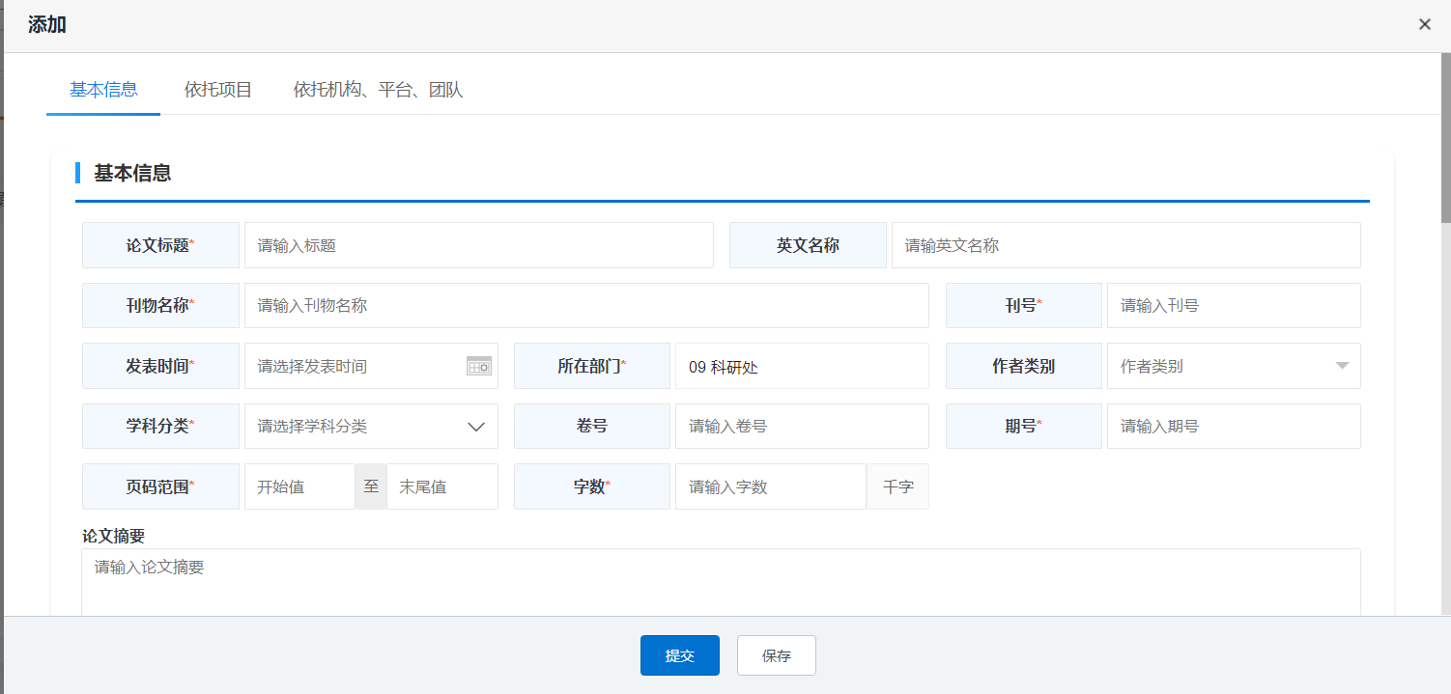Focus the 论文标题 input field
1451x694 pixels.
pos(478,245)
